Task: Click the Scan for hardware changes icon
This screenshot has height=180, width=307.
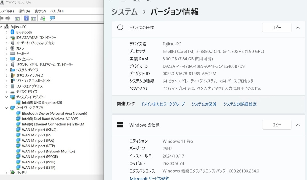Action: [52, 18]
